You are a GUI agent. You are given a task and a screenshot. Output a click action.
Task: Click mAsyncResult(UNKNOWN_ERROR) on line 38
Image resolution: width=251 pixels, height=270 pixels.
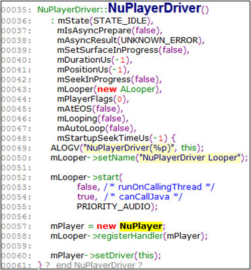(x=129, y=41)
